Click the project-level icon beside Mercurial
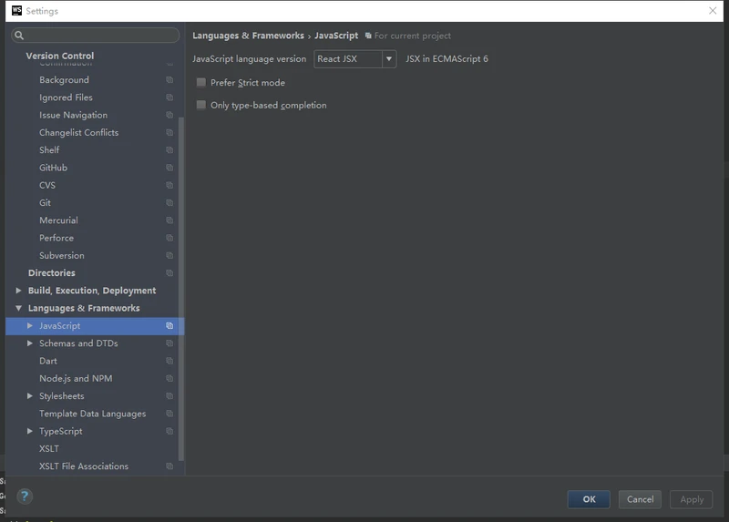 pos(169,220)
